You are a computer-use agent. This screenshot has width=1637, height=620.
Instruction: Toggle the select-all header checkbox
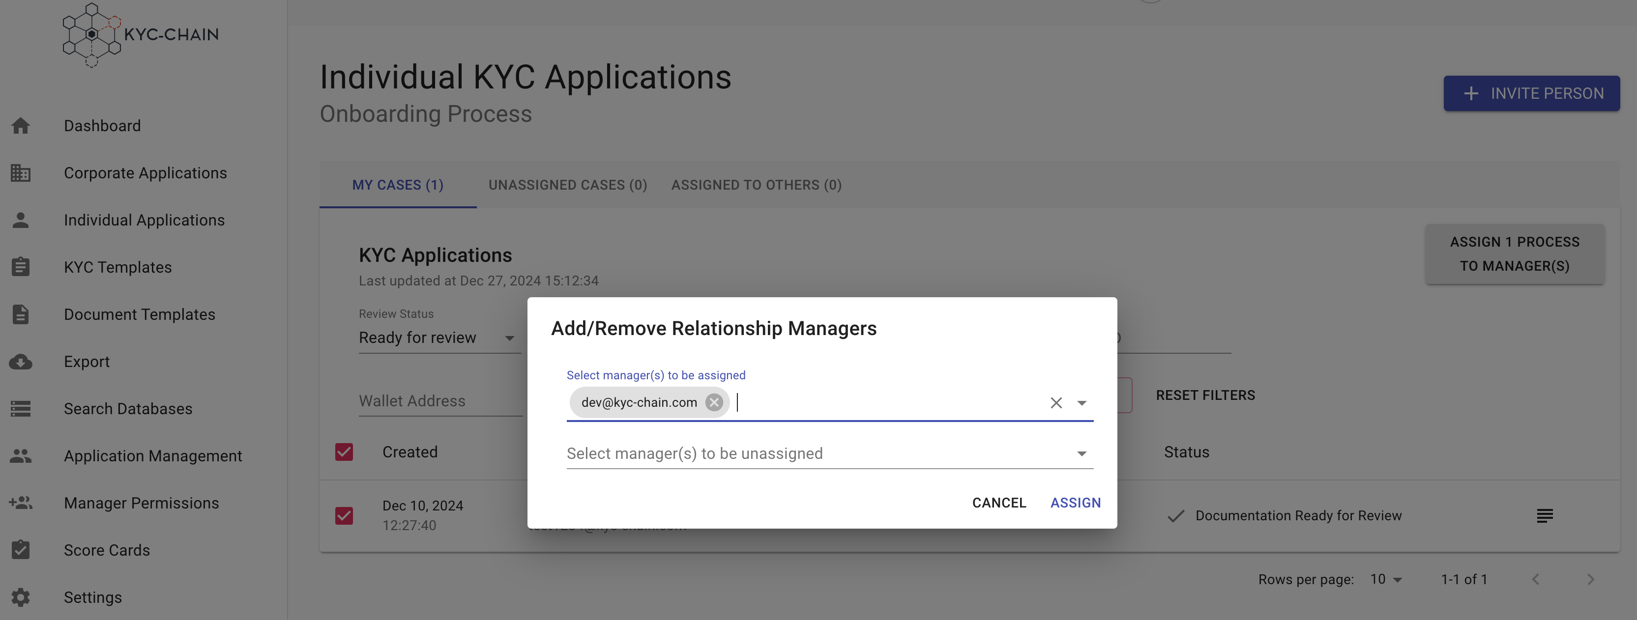click(344, 451)
